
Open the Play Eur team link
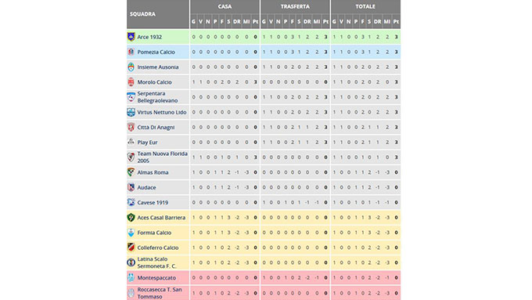pos(147,142)
